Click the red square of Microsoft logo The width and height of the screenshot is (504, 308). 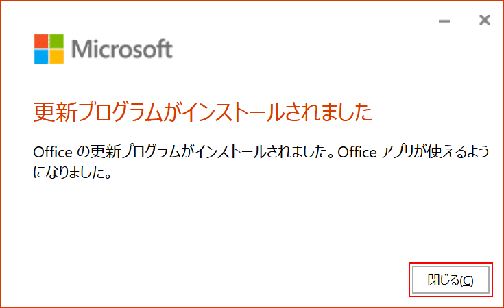tap(41, 40)
